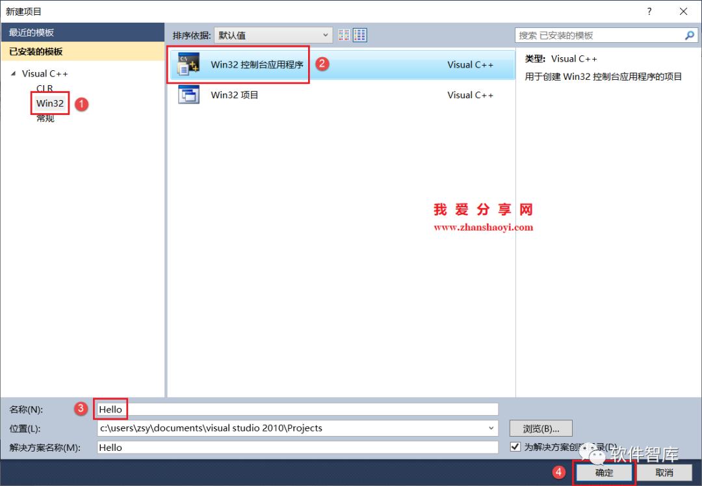Focus the 名称 name input field
Viewport: 702px width, 486px height.
click(x=298, y=409)
